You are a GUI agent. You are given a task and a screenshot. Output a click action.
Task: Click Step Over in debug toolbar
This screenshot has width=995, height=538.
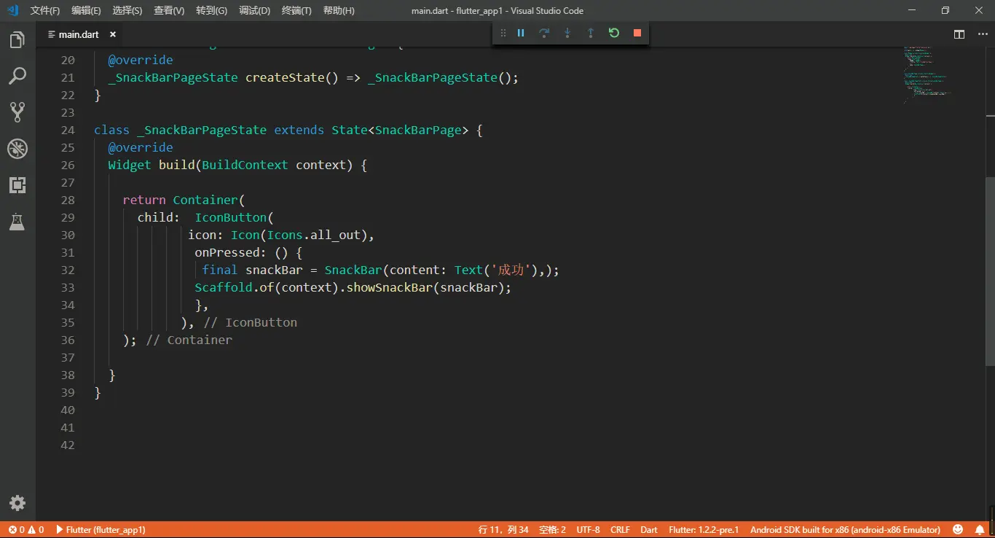point(544,33)
